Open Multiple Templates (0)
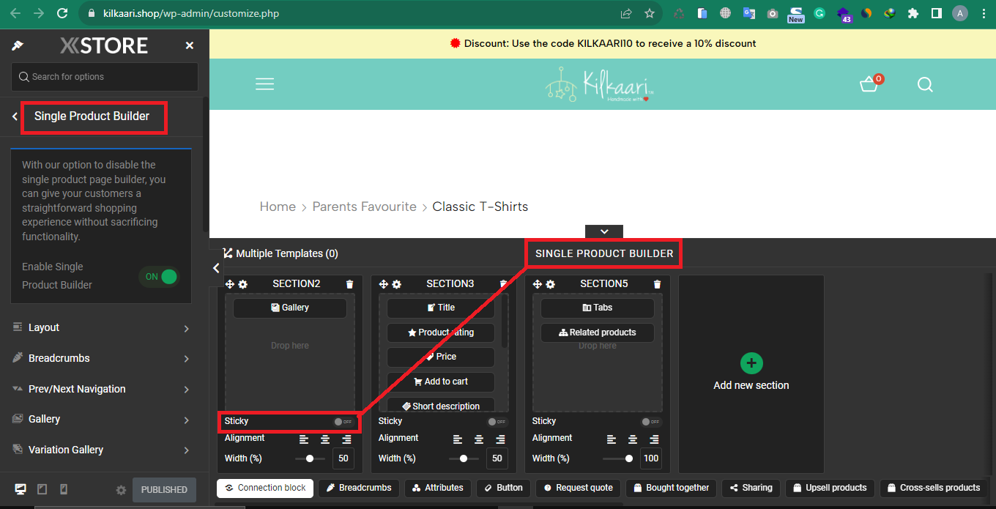This screenshot has width=996, height=509. [x=280, y=253]
